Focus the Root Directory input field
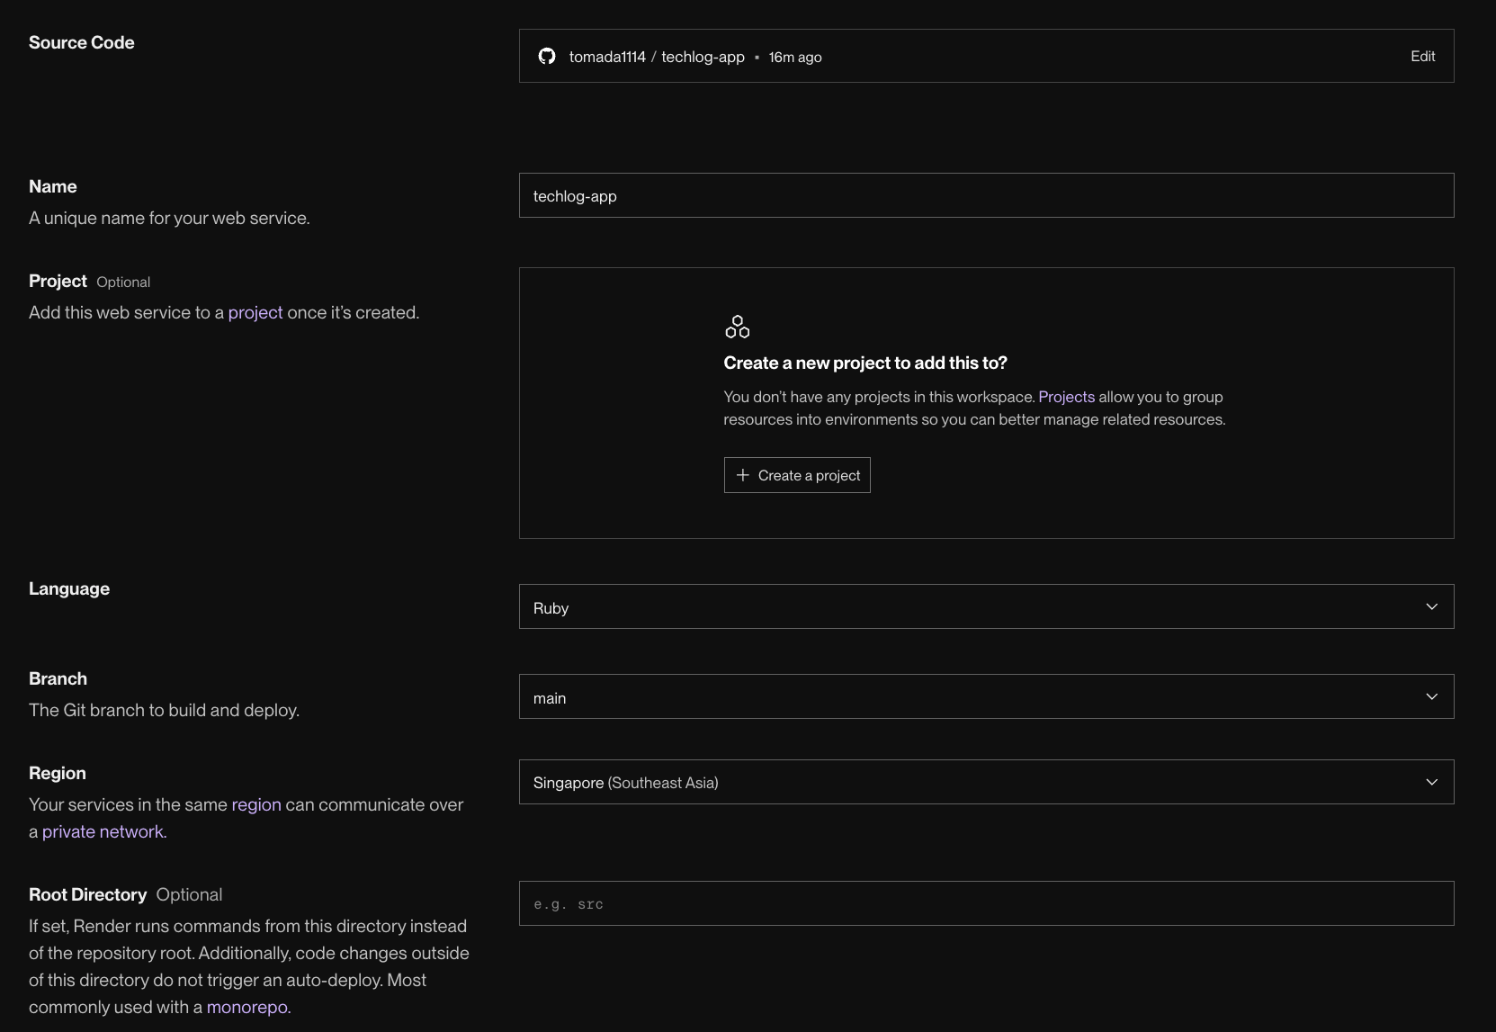1496x1032 pixels. (x=986, y=903)
